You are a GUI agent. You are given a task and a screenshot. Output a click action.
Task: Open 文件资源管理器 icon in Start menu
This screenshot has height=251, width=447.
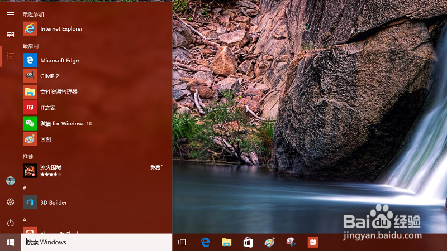pyautogui.click(x=30, y=91)
